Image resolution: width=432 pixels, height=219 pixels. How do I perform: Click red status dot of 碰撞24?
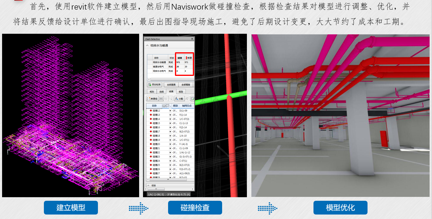click(151, 161)
